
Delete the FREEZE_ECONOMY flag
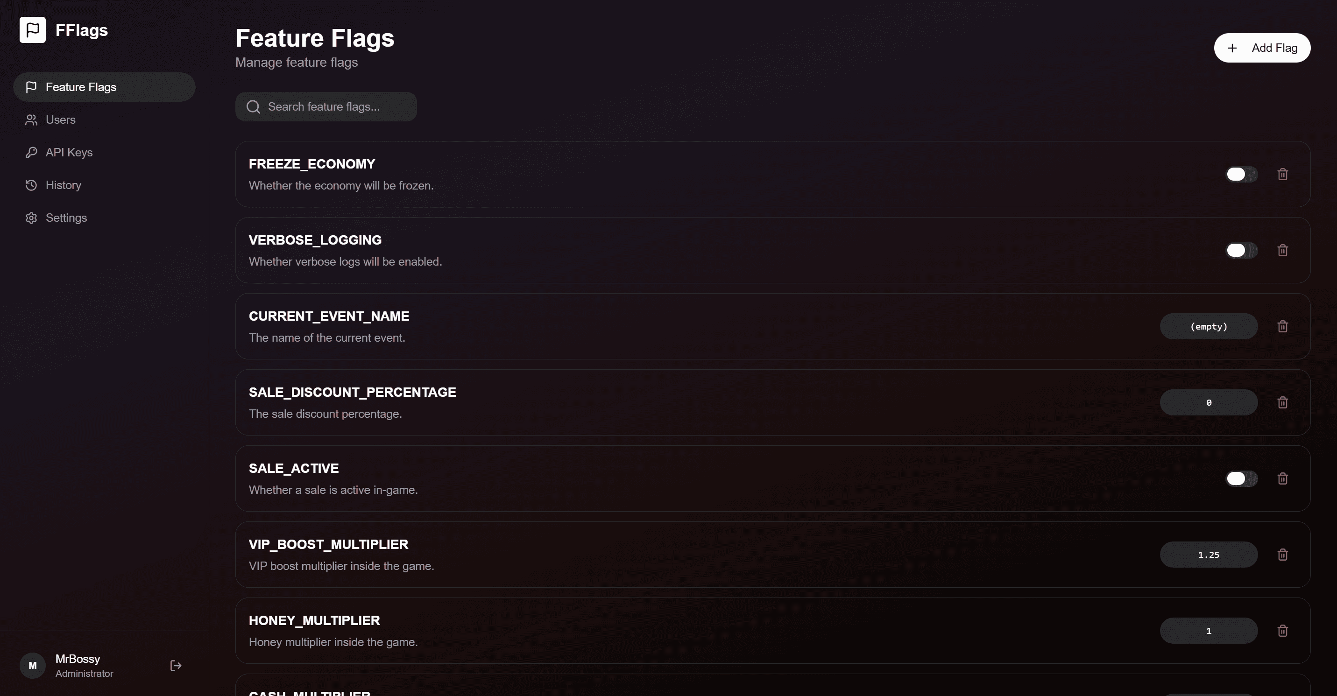(x=1282, y=174)
